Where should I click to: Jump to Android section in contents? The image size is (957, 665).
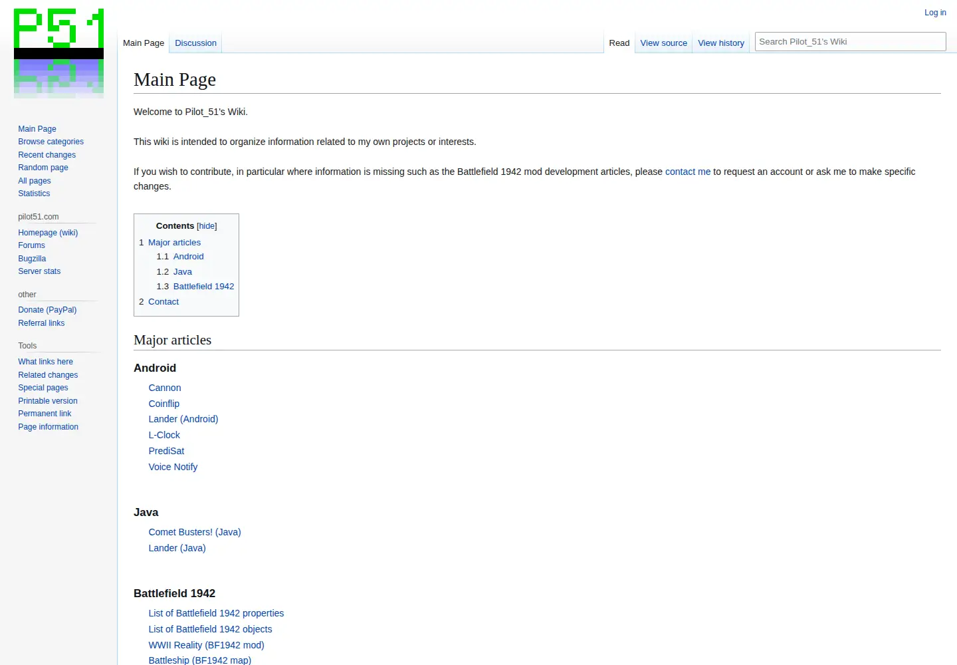click(189, 257)
